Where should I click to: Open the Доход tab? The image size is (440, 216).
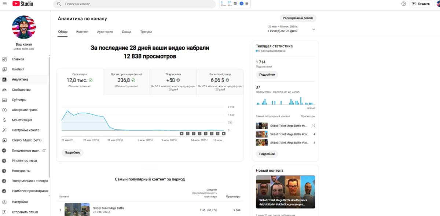[x=126, y=32]
